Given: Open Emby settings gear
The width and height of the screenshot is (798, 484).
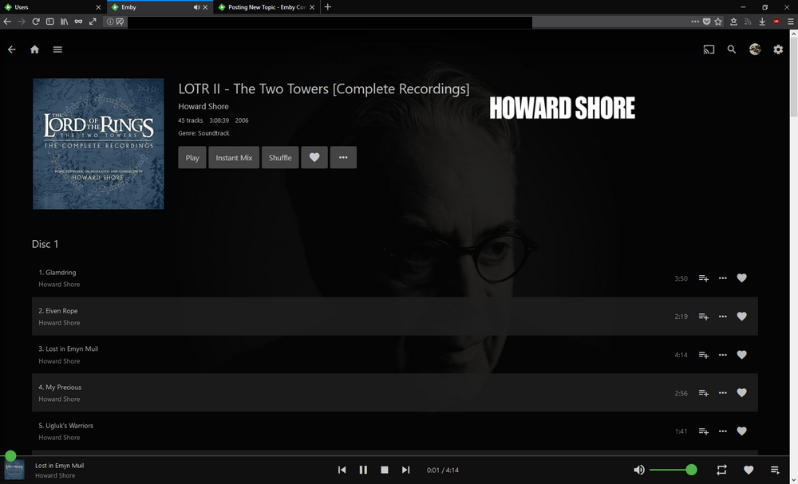Looking at the screenshot, I should click(778, 49).
